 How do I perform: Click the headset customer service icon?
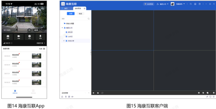[191, 4]
